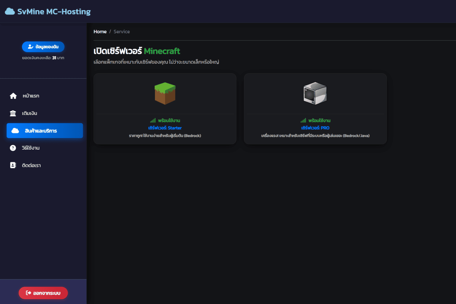Open the เซิร์ฟเวอร์: PRO link

point(315,128)
